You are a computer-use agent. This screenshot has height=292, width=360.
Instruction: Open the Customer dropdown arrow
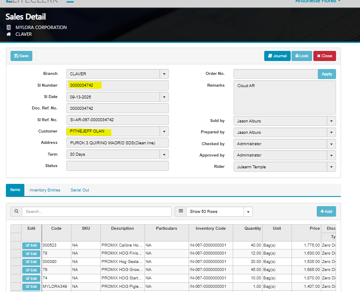click(164, 131)
